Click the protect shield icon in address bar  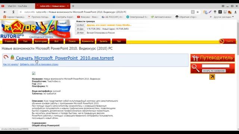pos(193,12)
